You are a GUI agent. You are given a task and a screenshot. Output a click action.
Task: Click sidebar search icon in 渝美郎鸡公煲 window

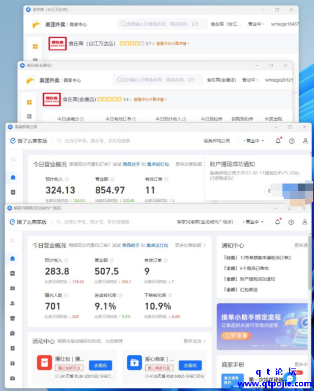(13, 160)
